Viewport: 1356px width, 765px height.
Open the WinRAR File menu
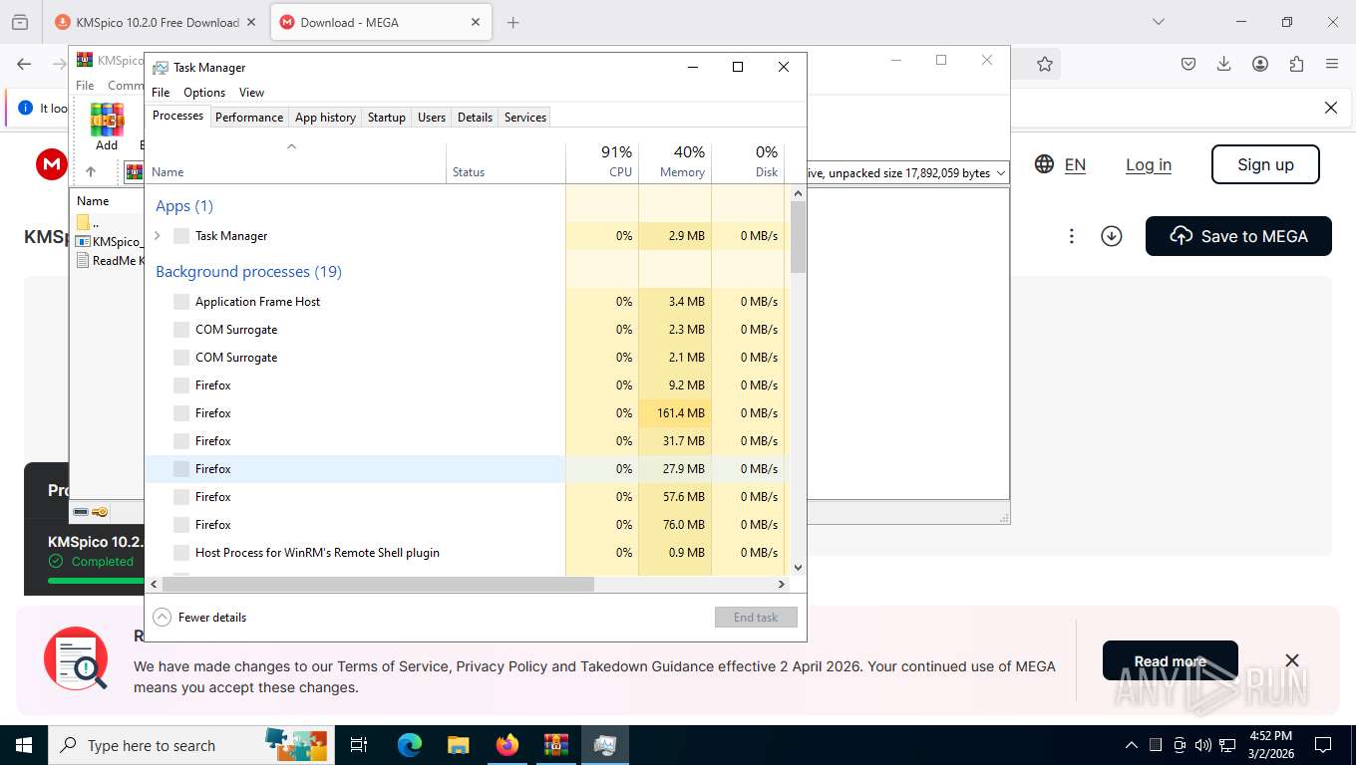tap(85, 86)
